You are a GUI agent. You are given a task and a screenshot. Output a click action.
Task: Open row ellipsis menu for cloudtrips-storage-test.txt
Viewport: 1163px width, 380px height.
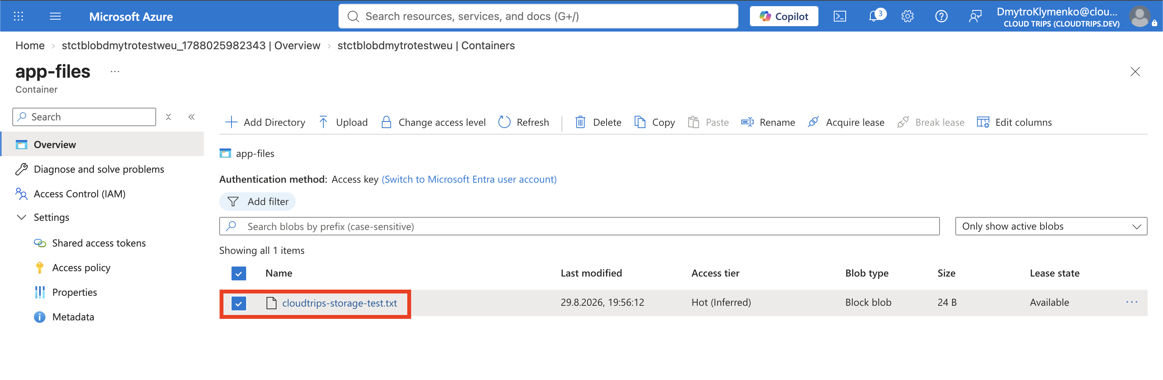click(1131, 302)
